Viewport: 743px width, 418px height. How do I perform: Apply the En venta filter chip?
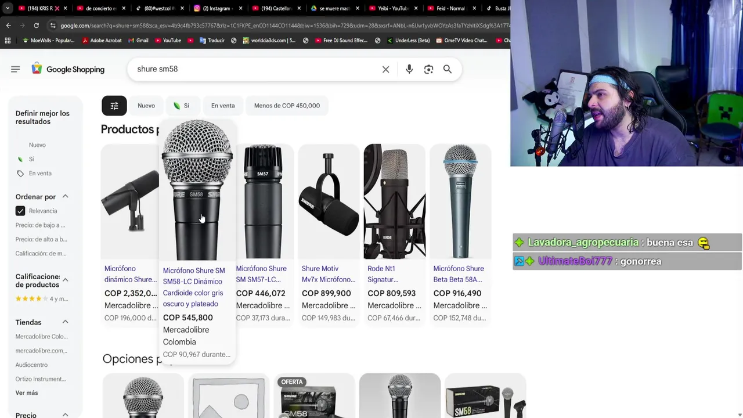click(223, 106)
